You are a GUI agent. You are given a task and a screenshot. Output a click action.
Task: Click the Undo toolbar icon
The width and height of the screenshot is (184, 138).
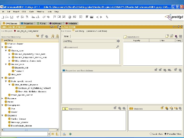tap(44, 17)
